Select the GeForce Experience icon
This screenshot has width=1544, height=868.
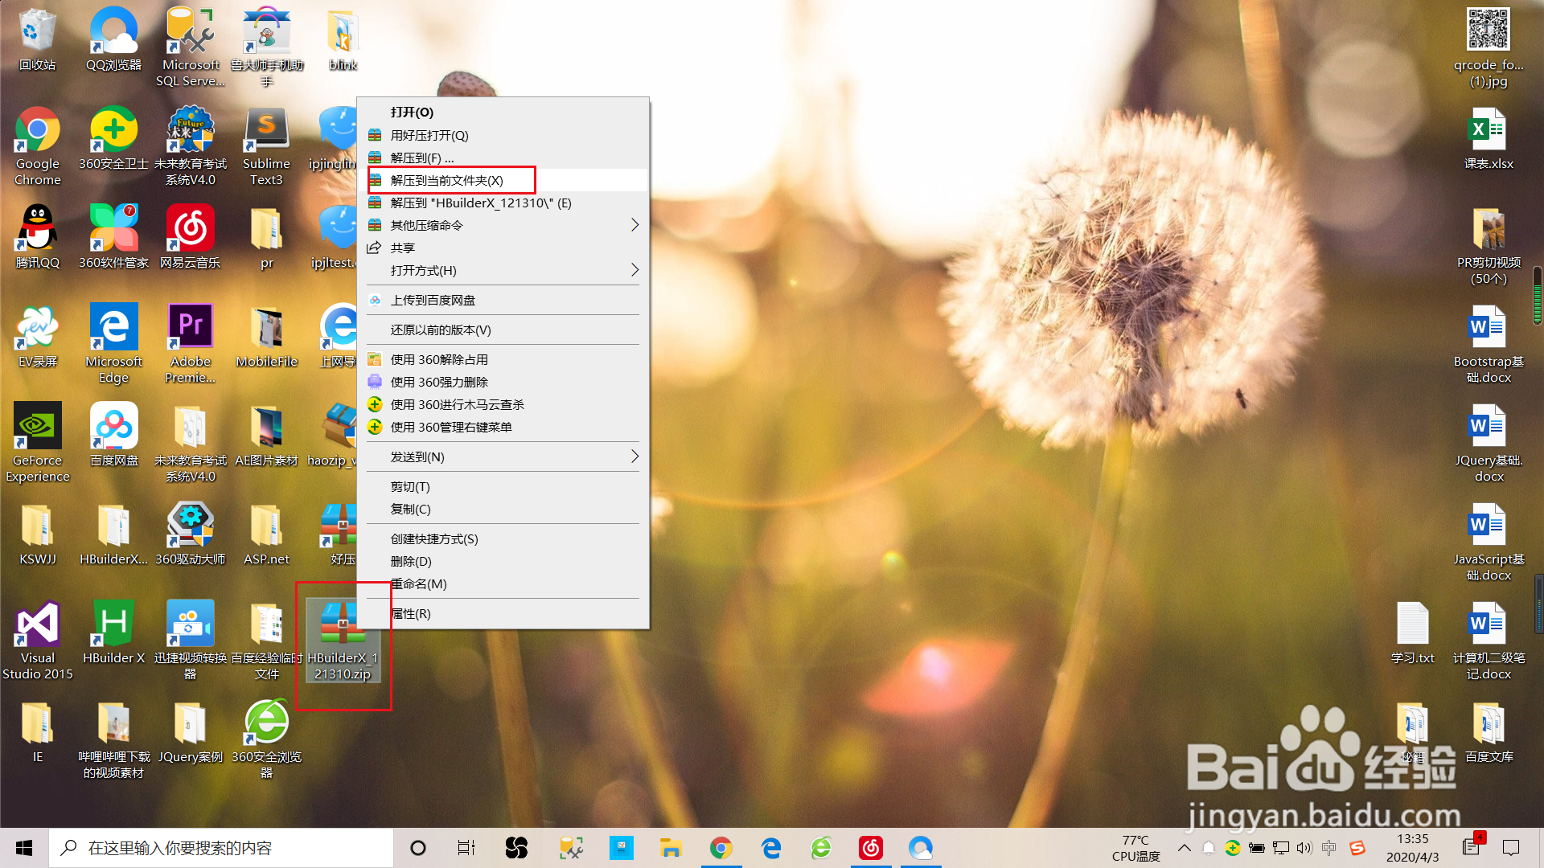pyautogui.click(x=37, y=426)
